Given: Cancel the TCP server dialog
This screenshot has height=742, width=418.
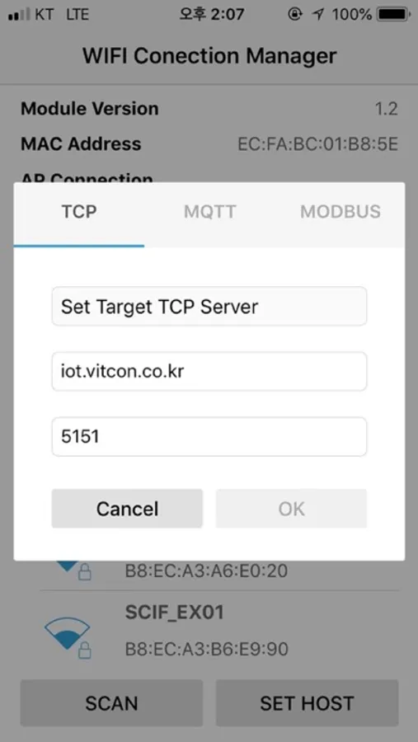Looking at the screenshot, I should coord(127,509).
